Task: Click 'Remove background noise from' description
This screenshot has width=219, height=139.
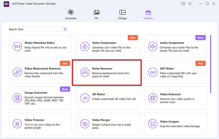Action: [111, 73]
